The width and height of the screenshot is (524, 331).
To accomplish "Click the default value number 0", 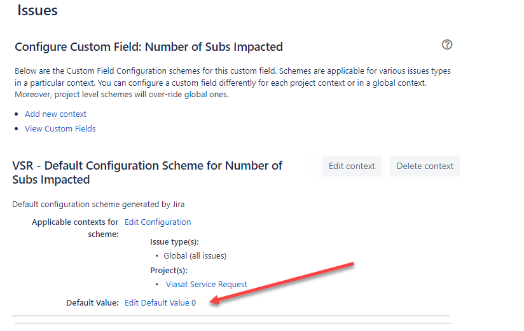I will click(x=193, y=302).
